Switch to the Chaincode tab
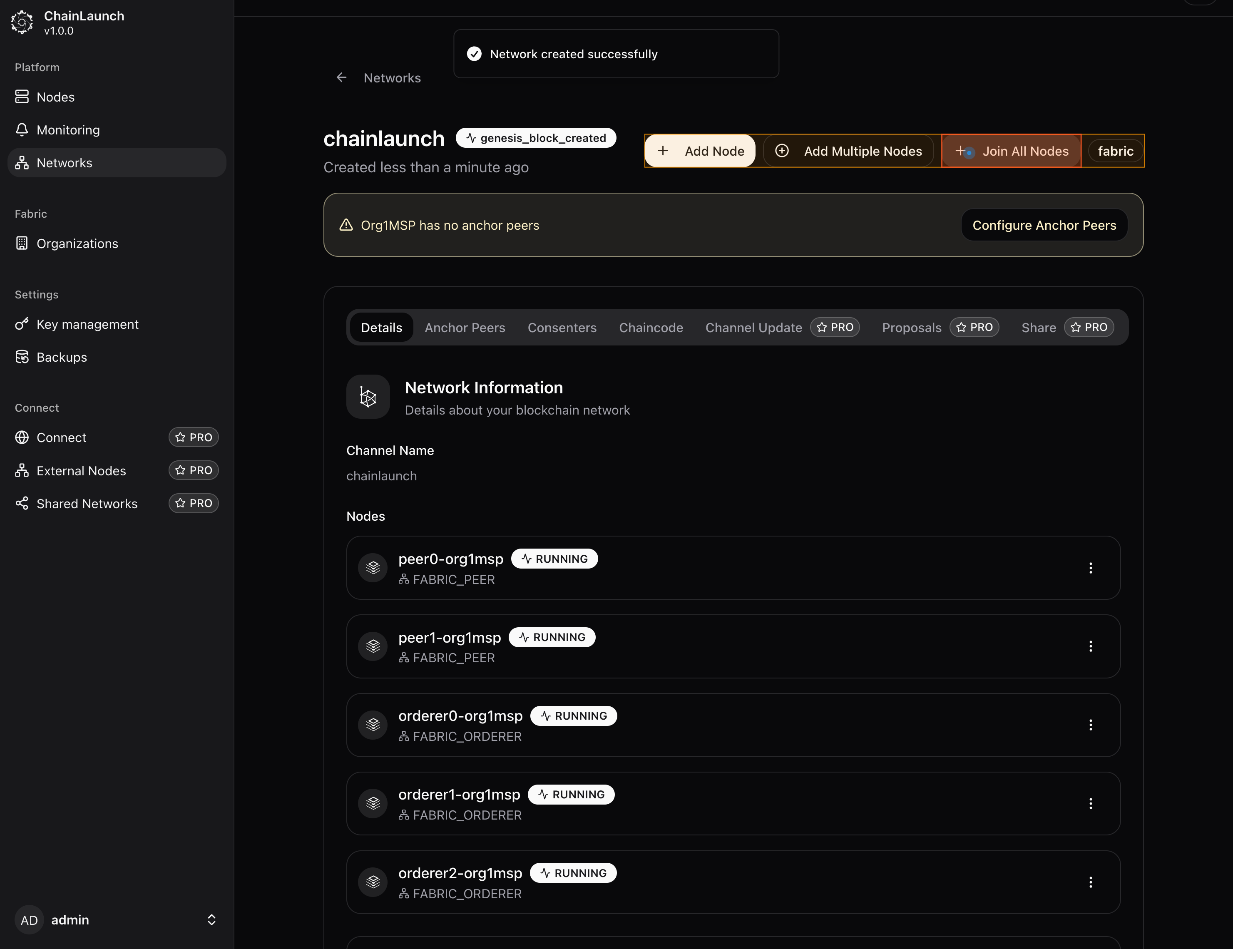Viewport: 1233px width, 949px height. pyautogui.click(x=650, y=328)
